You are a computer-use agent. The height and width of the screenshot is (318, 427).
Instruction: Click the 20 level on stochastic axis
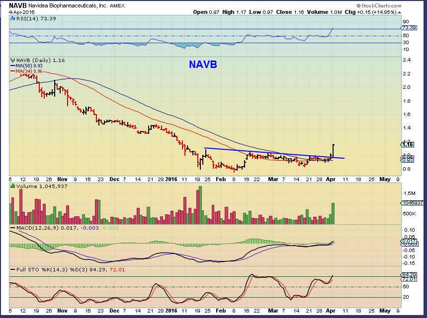pyautogui.click(x=406, y=297)
